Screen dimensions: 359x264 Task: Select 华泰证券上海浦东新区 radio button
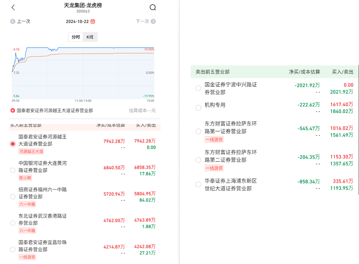198,185
